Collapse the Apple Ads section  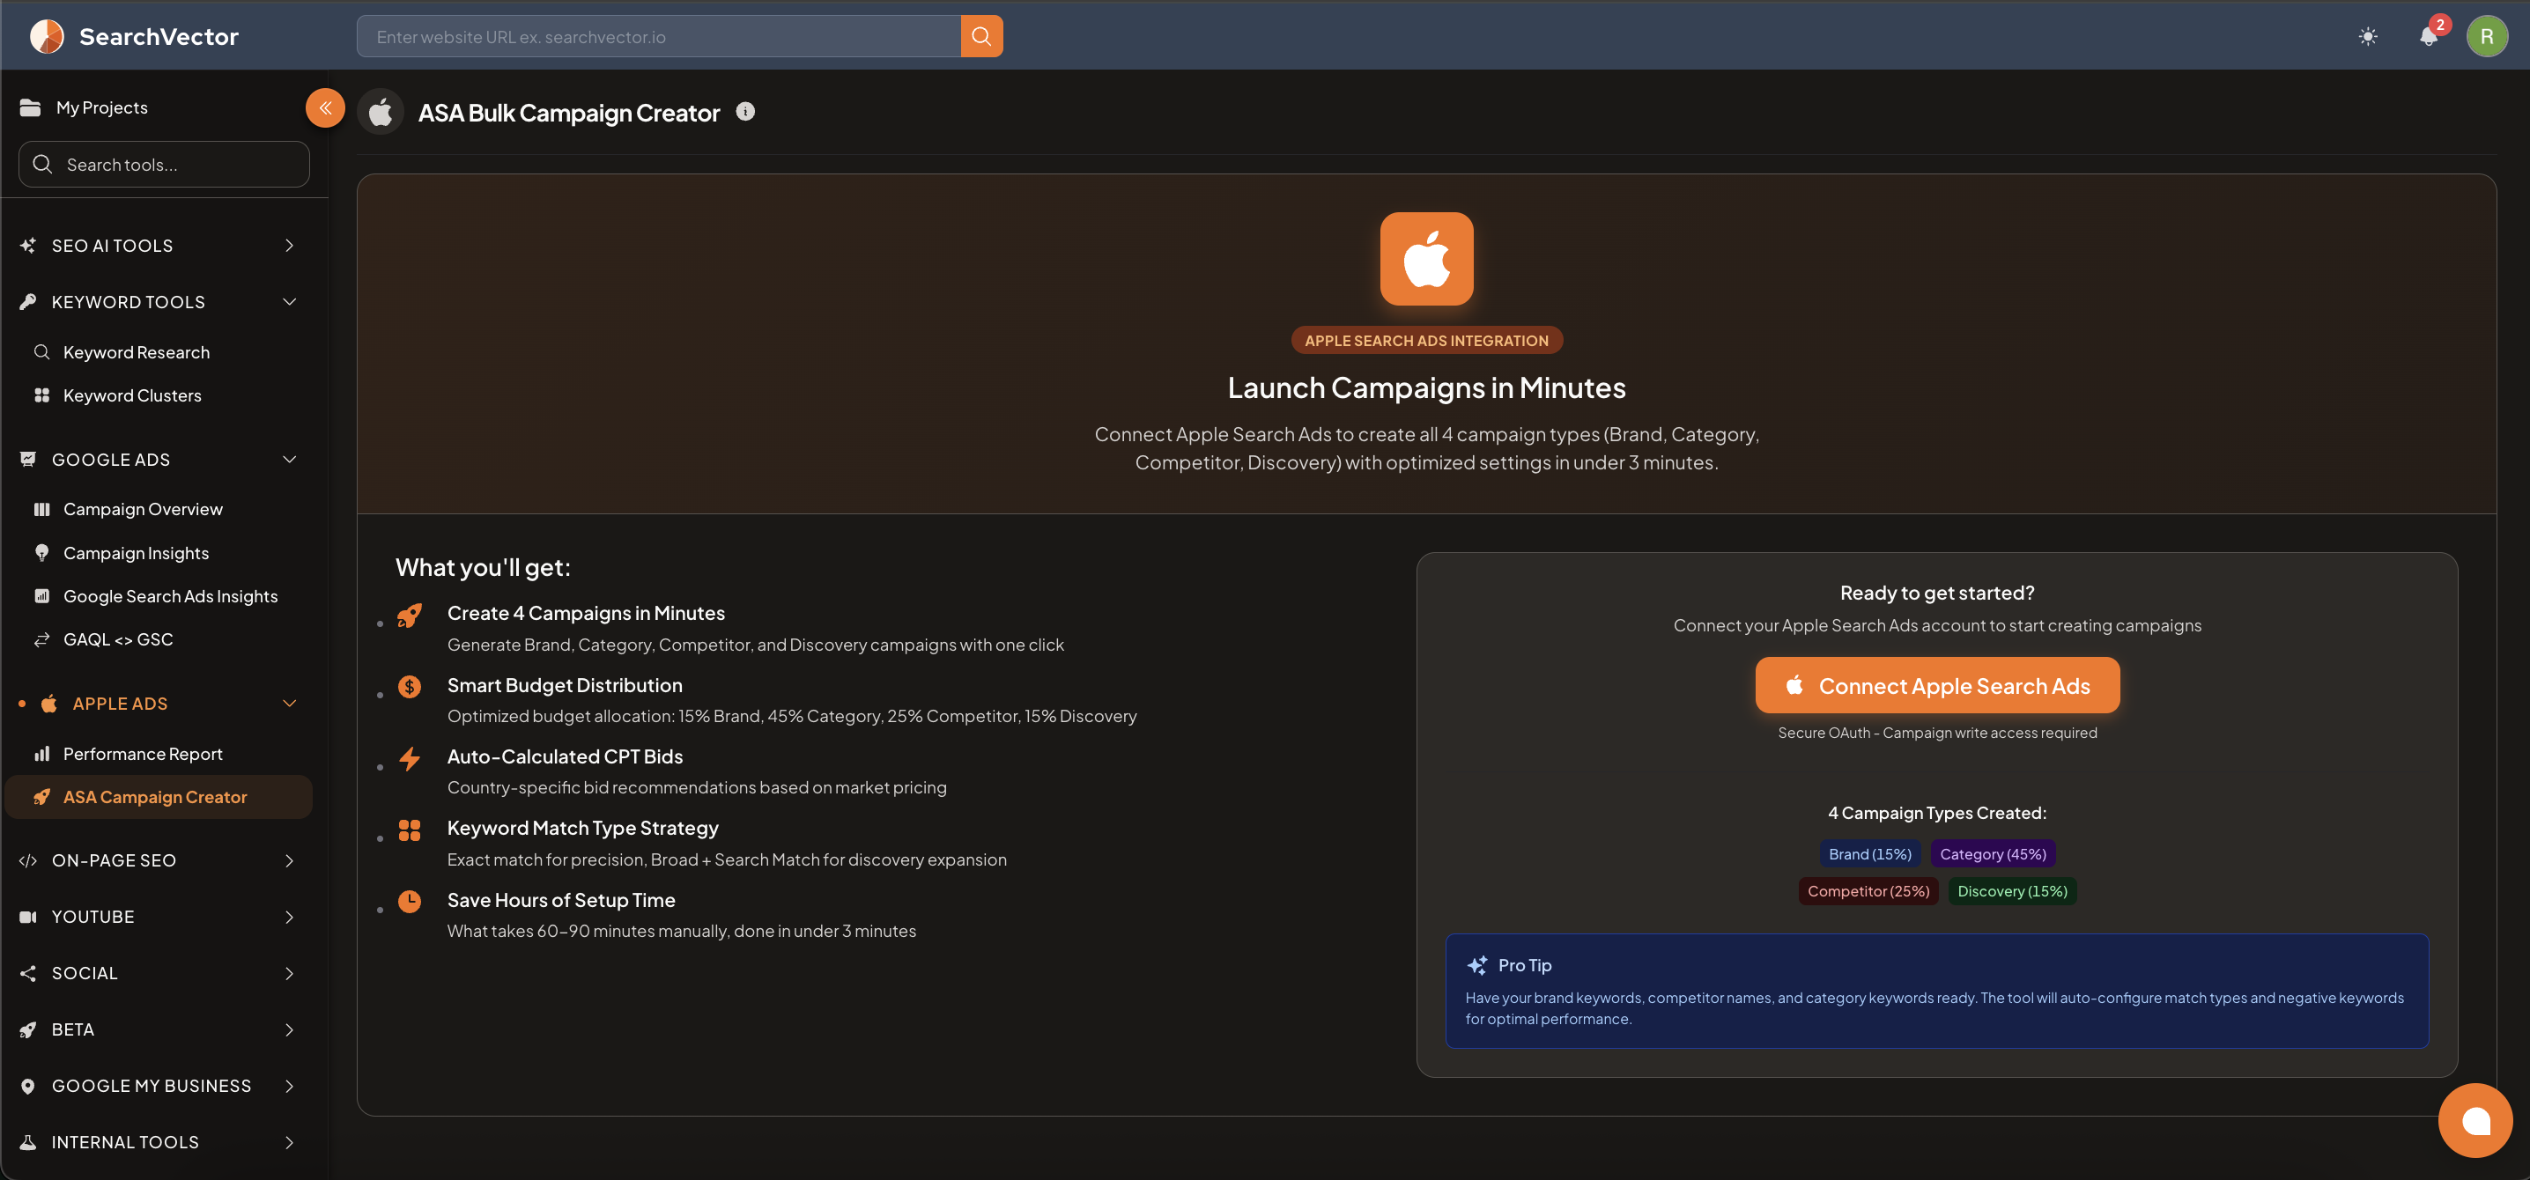pos(157,703)
